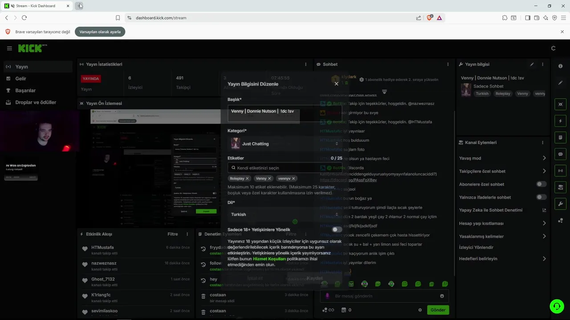Toggle Yalnızca ifadelerle sohbet switch
Viewport: 570px width, 320px height.
pyautogui.click(x=541, y=197)
